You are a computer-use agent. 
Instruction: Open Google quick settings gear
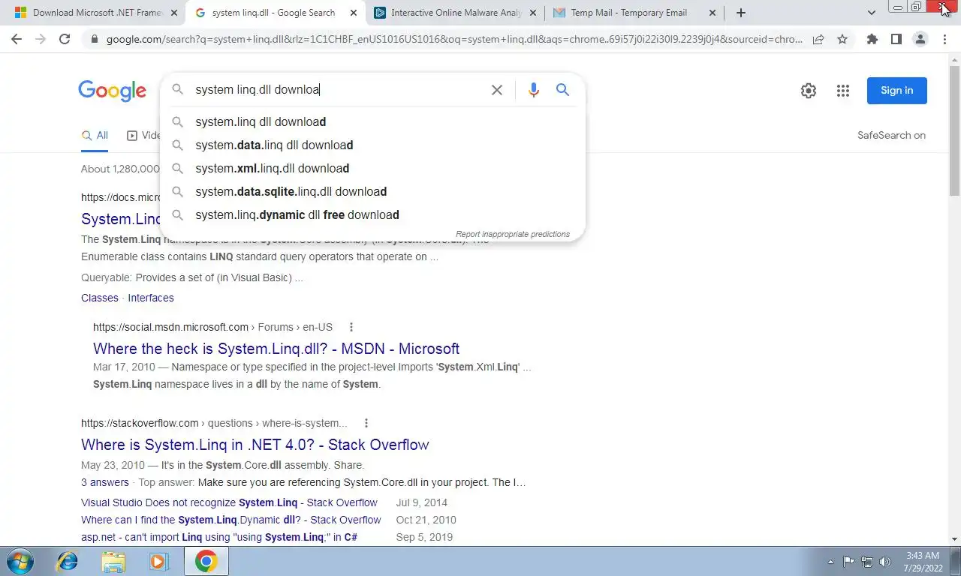[x=809, y=91]
